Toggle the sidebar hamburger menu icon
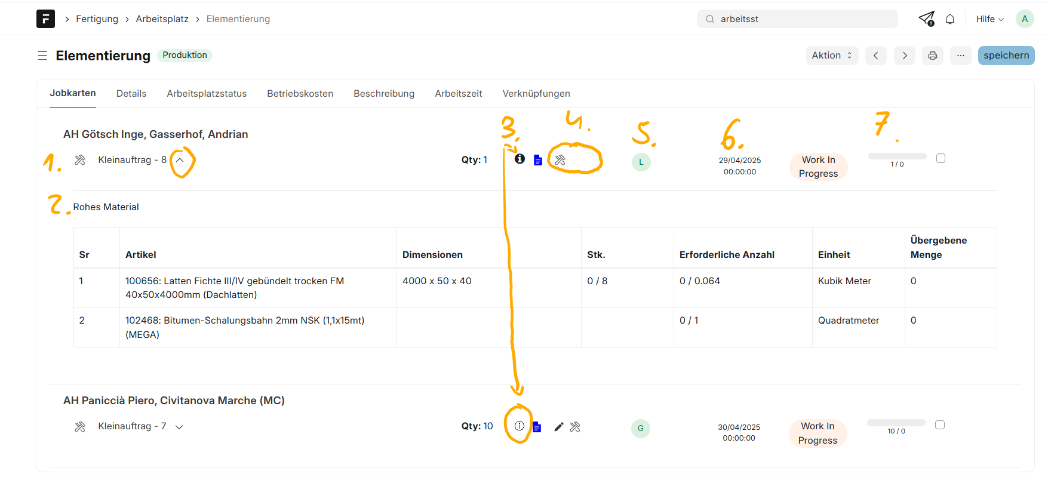The height and width of the screenshot is (486, 1048). (42, 56)
